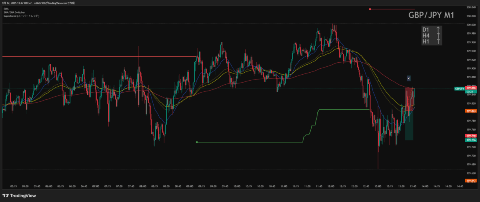The height and width of the screenshot is (202, 480).
Task: Click the green 199.736 price label
Action: pos(470,140)
